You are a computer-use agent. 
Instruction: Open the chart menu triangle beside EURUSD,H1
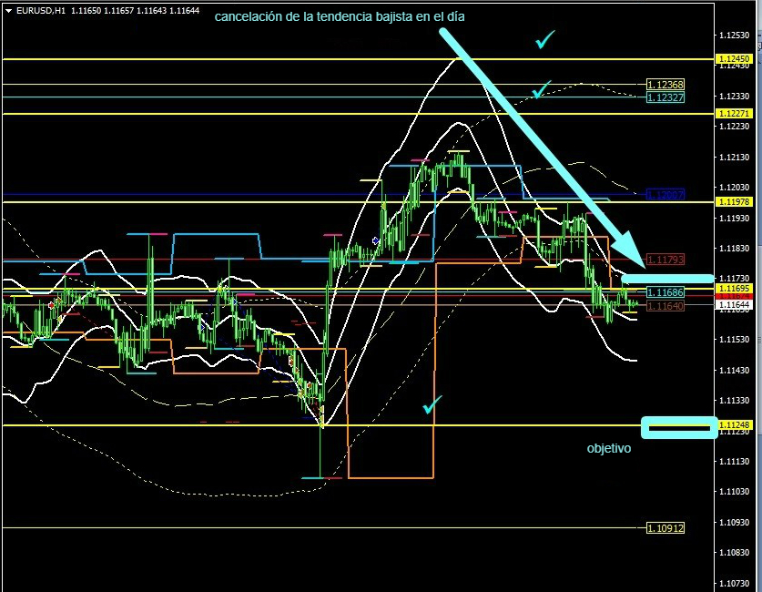[8, 11]
